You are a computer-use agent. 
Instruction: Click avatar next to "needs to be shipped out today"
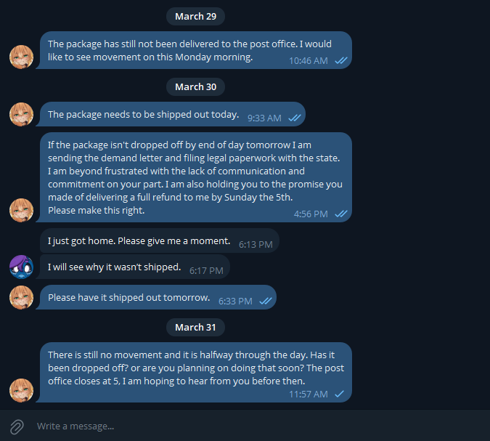(x=21, y=114)
